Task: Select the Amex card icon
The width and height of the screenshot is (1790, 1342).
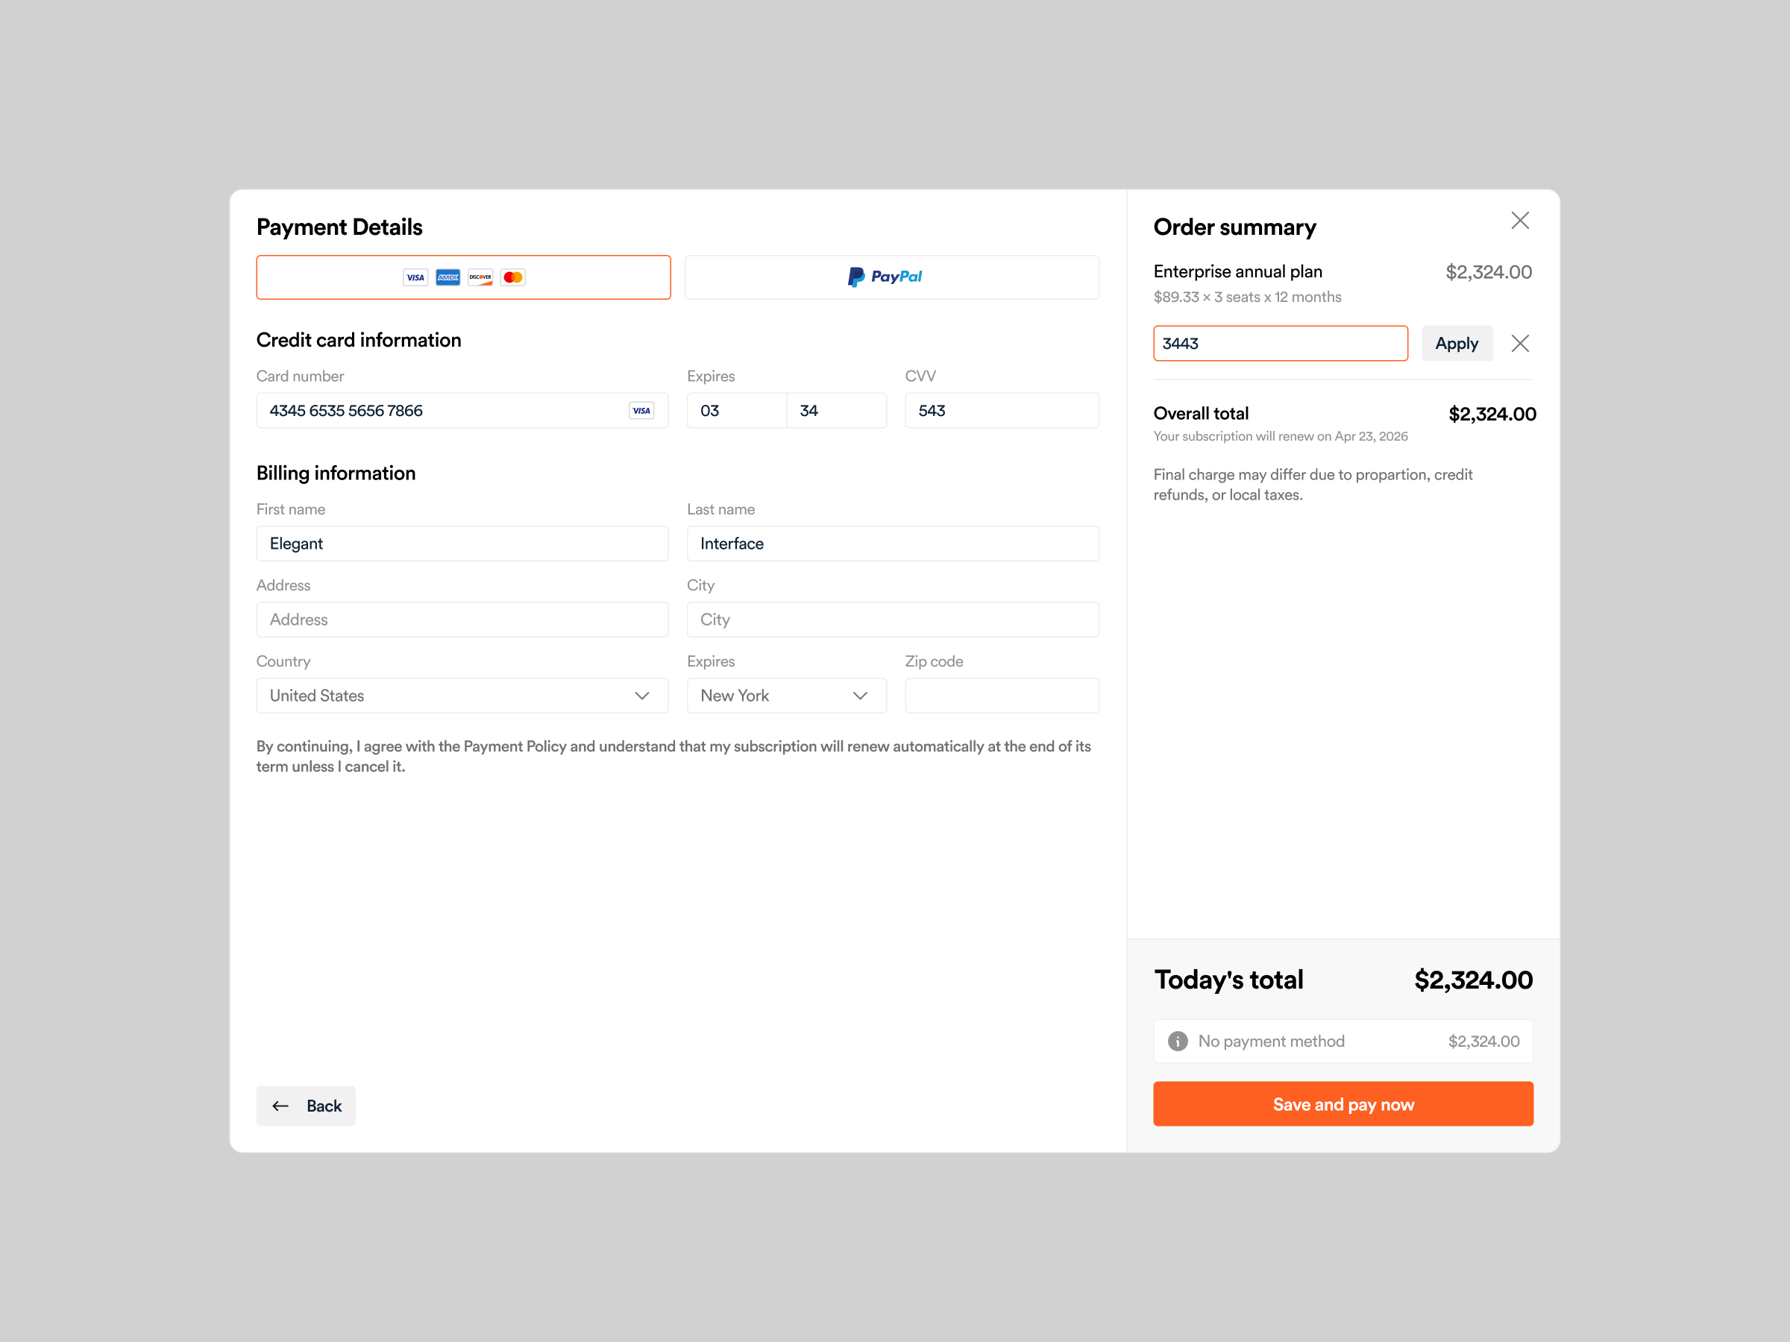Action: (447, 277)
